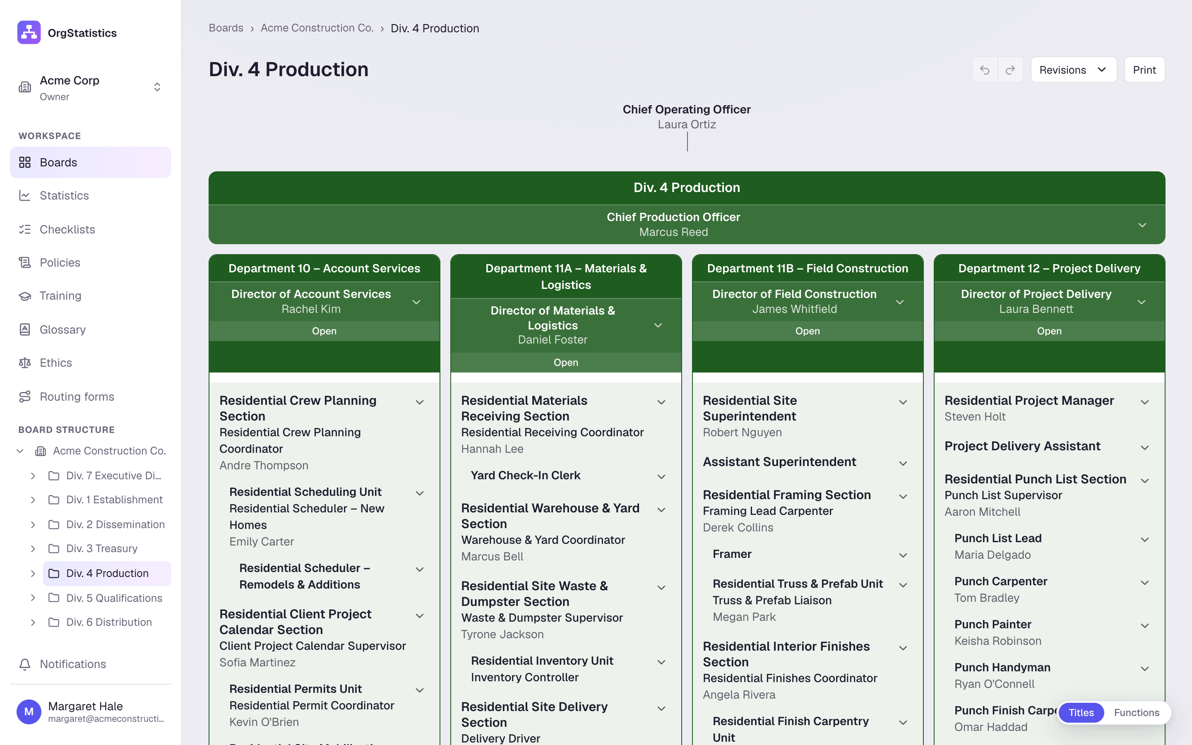1192x745 pixels.
Task: Click the Print button
Action: point(1144,70)
